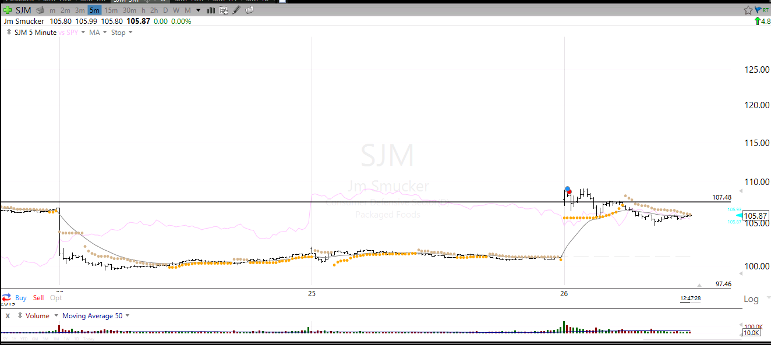Switch to the Daily (D) timeframe
Screen dimensions: 771x345
click(165, 10)
